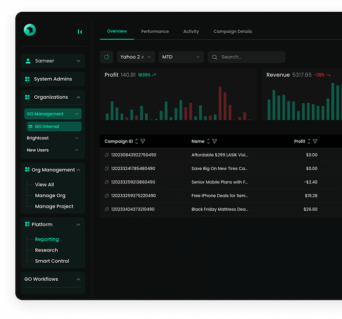Image resolution: width=342 pixels, height=319 pixels.
Task: Collapse the Organizations section
Action: (78, 97)
